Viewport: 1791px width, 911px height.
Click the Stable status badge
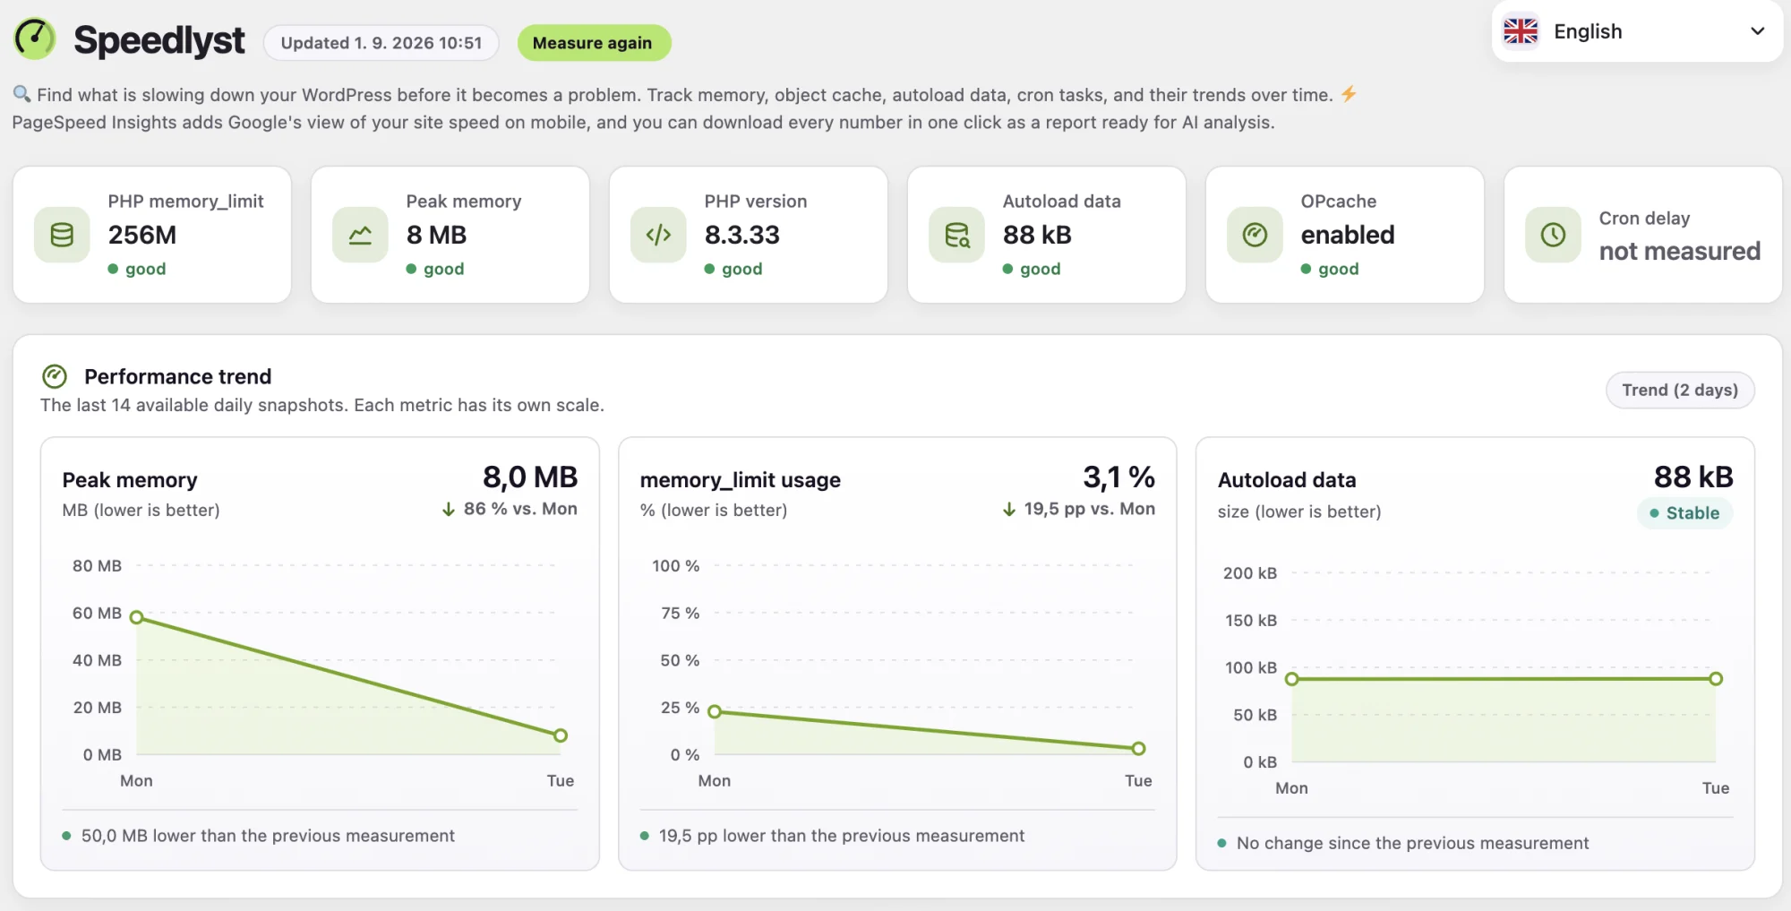pyautogui.click(x=1684, y=513)
